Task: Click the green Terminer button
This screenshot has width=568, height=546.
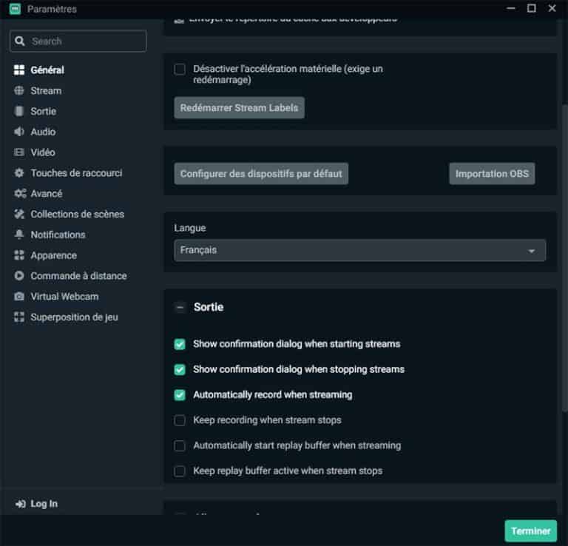Action: click(530, 530)
